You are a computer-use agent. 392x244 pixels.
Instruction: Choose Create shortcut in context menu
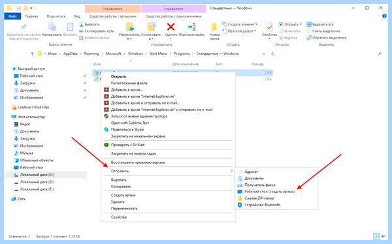pos(123,195)
